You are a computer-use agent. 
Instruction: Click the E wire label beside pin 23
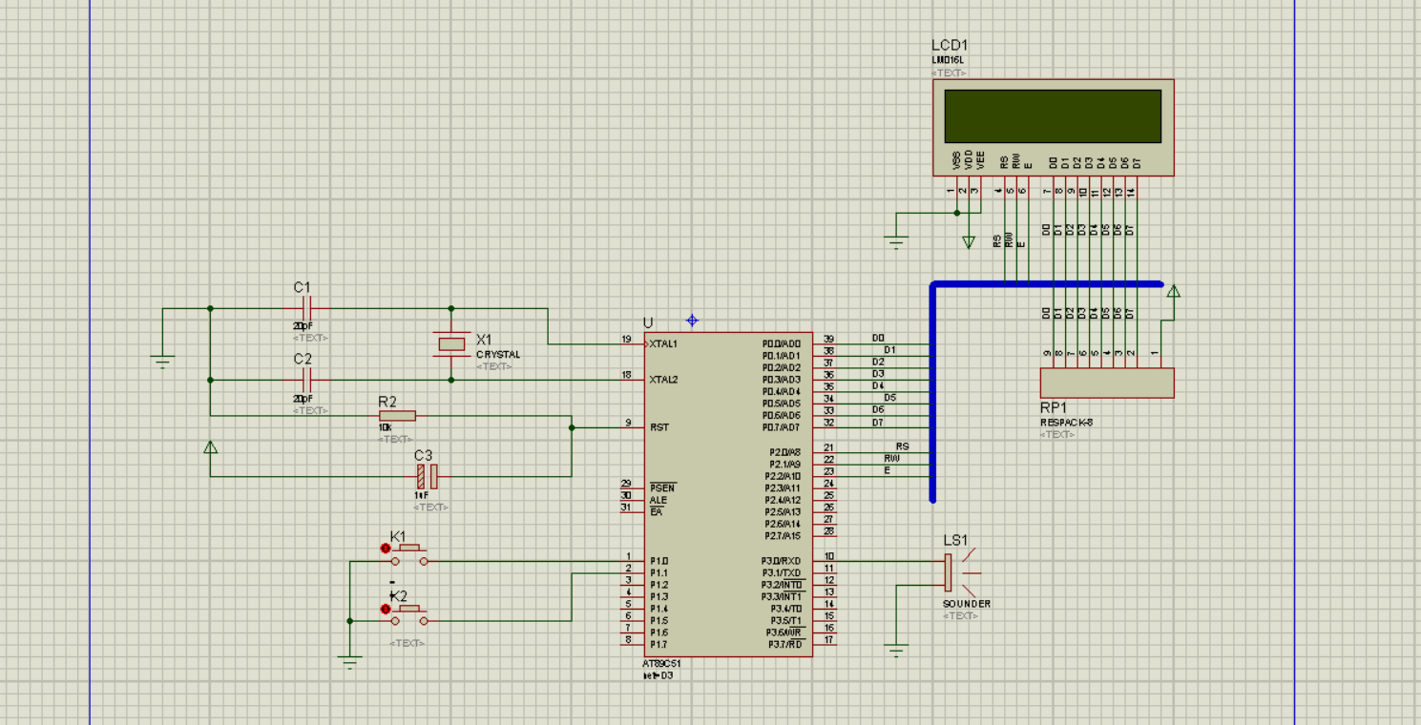click(x=887, y=470)
